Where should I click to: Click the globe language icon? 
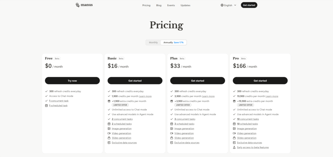222,5
